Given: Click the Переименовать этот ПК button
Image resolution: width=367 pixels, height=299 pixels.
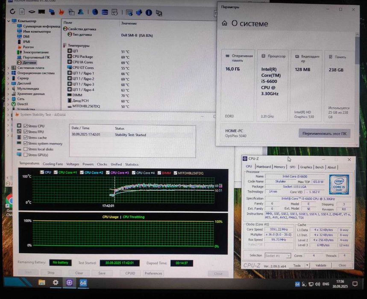Looking at the screenshot, I should coord(324,133).
